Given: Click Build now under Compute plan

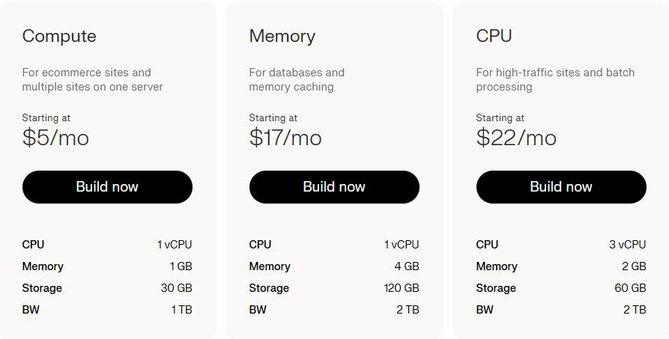Looking at the screenshot, I should [x=107, y=187].
